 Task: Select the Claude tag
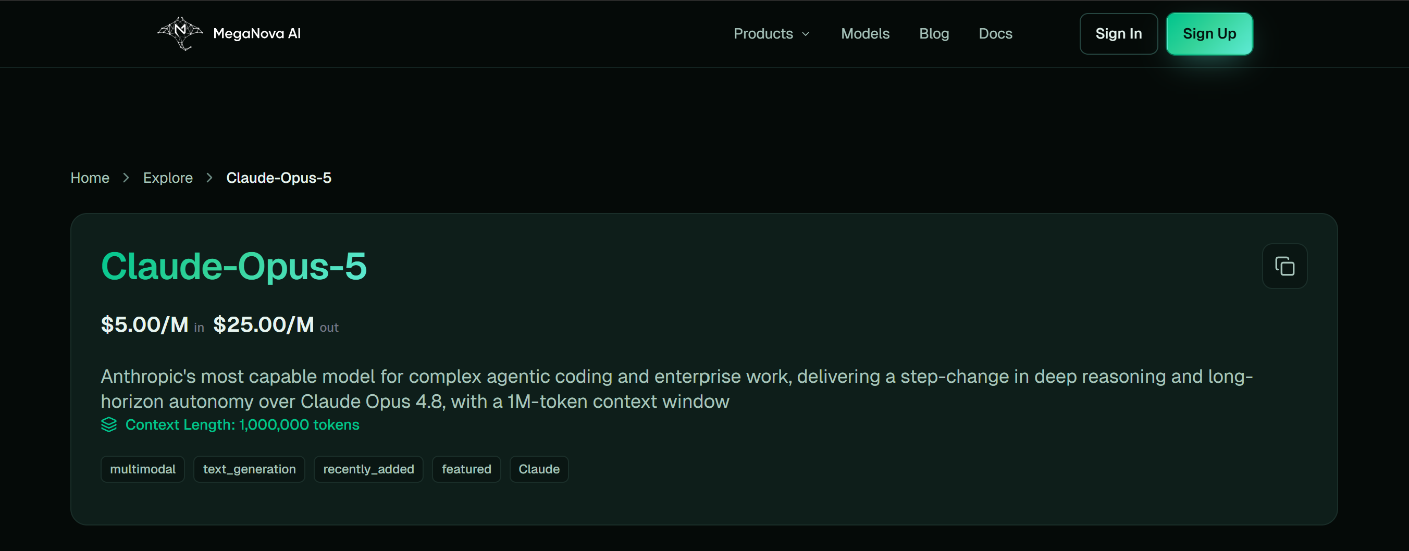pyautogui.click(x=539, y=469)
